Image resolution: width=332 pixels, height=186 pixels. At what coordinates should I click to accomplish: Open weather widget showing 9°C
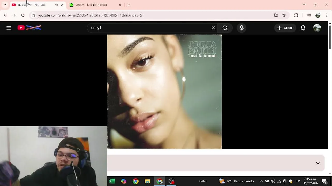(x=236, y=181)
